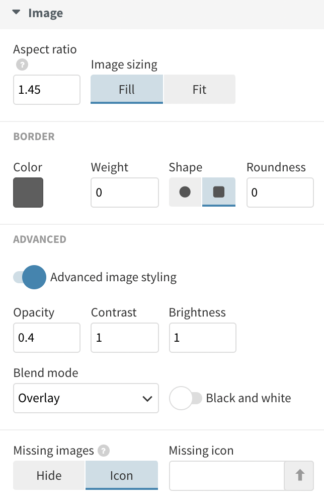
Task: Click the Roundness input field
Action: (280, 193)
